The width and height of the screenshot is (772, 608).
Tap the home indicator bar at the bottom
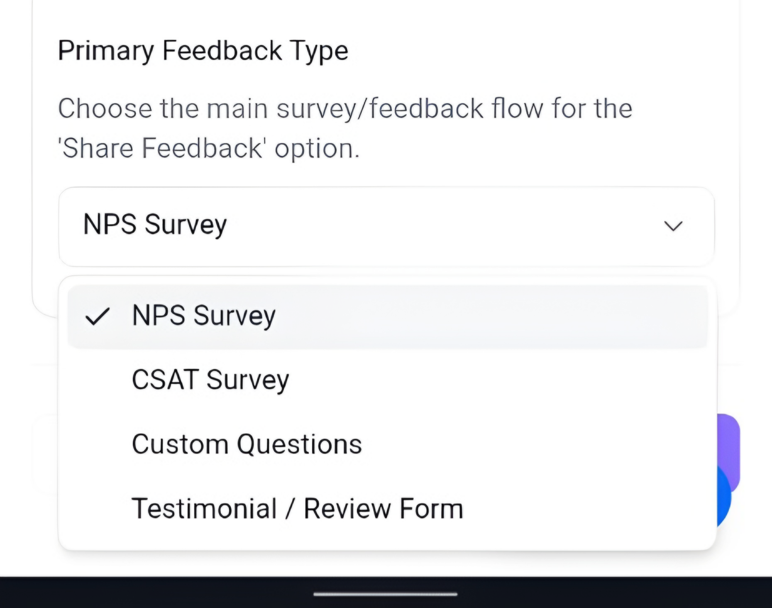[385, 594]
